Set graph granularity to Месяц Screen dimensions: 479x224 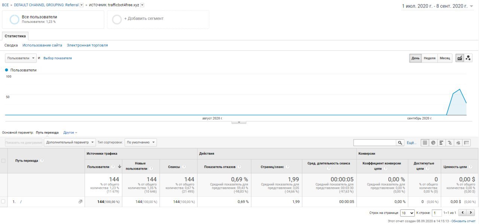click(445, 58)
